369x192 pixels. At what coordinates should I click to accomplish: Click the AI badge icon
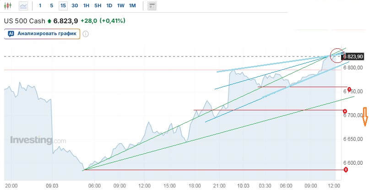pos(11,34)
